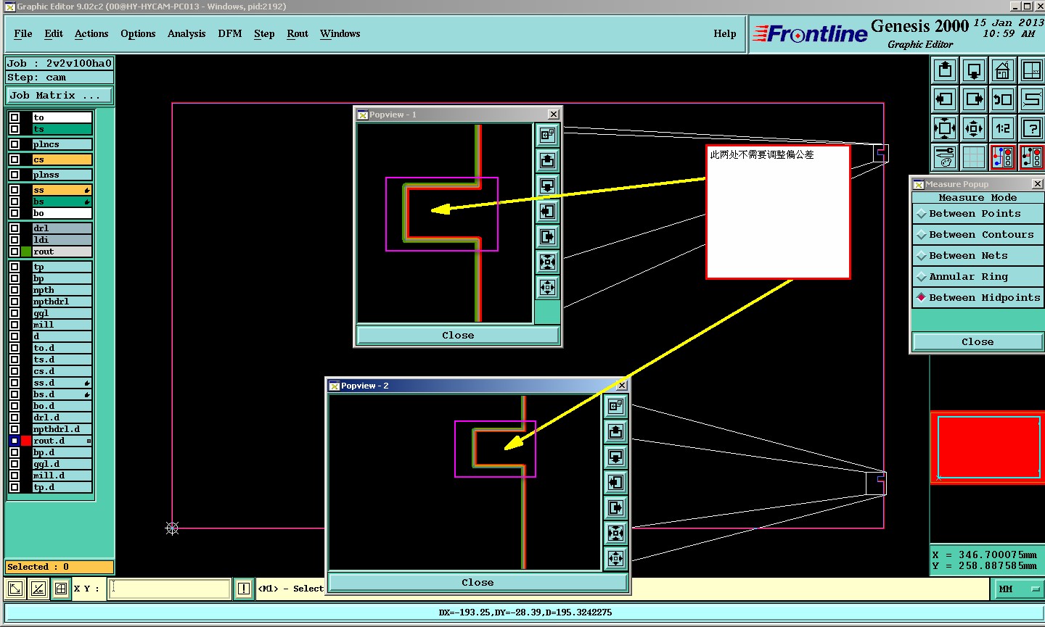
Task: Open the Help menu
Action: (x=725, y=33)
